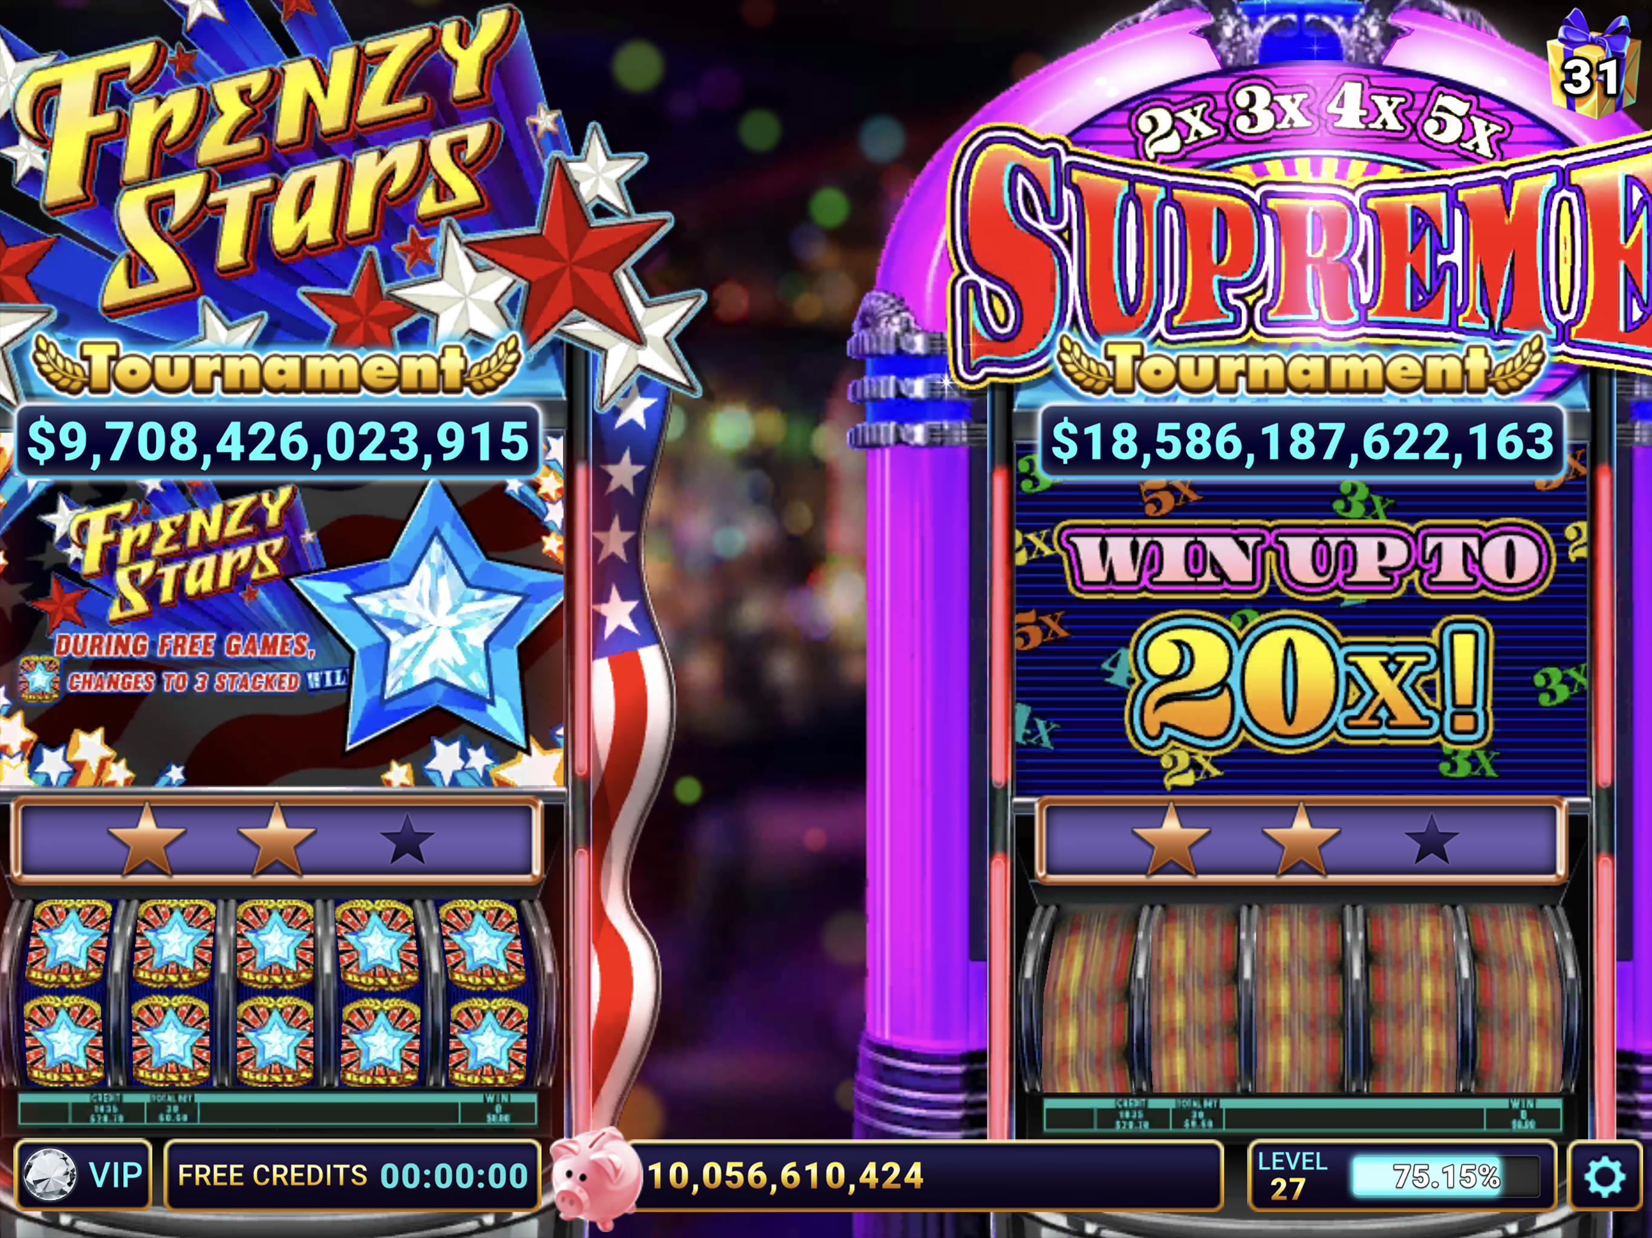The image size is (1652, 1238).
Task: Collect Free Credits timer button
Action: (352, 1176)
